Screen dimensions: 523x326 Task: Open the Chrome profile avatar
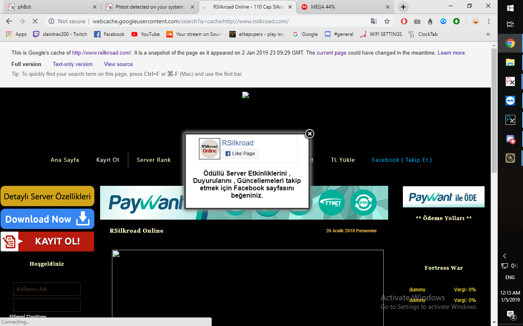[x=475, y=21]
